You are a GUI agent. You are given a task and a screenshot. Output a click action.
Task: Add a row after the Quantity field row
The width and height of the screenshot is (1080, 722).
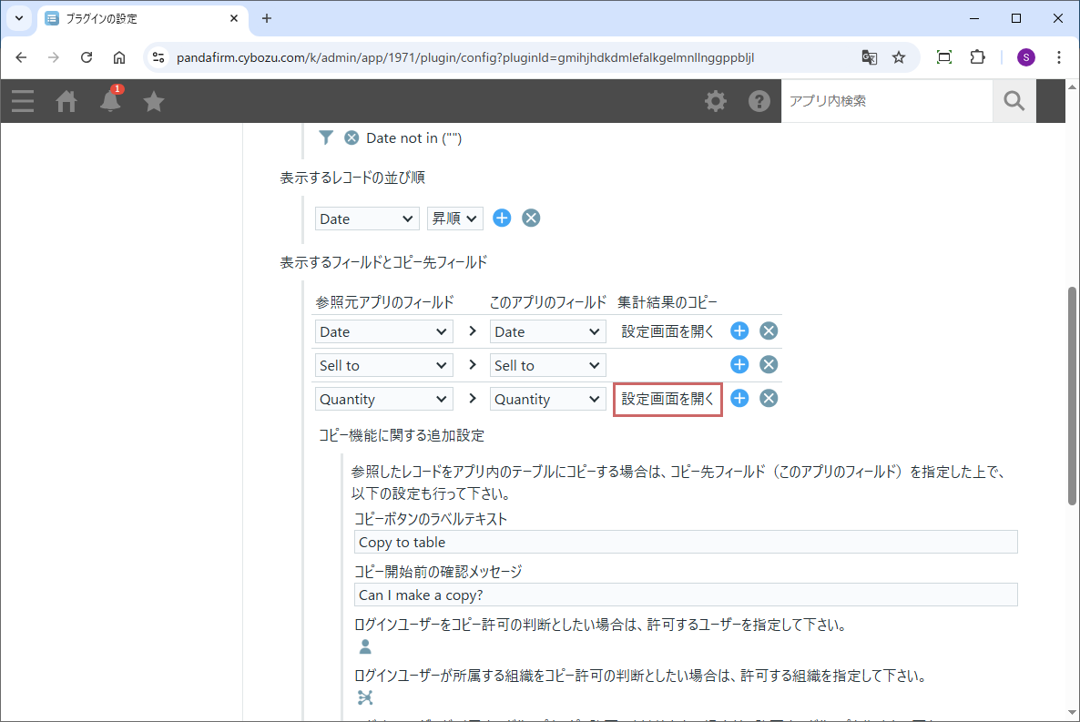[739, 399]
